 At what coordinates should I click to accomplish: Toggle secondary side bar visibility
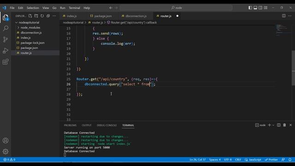coord(260,8)
